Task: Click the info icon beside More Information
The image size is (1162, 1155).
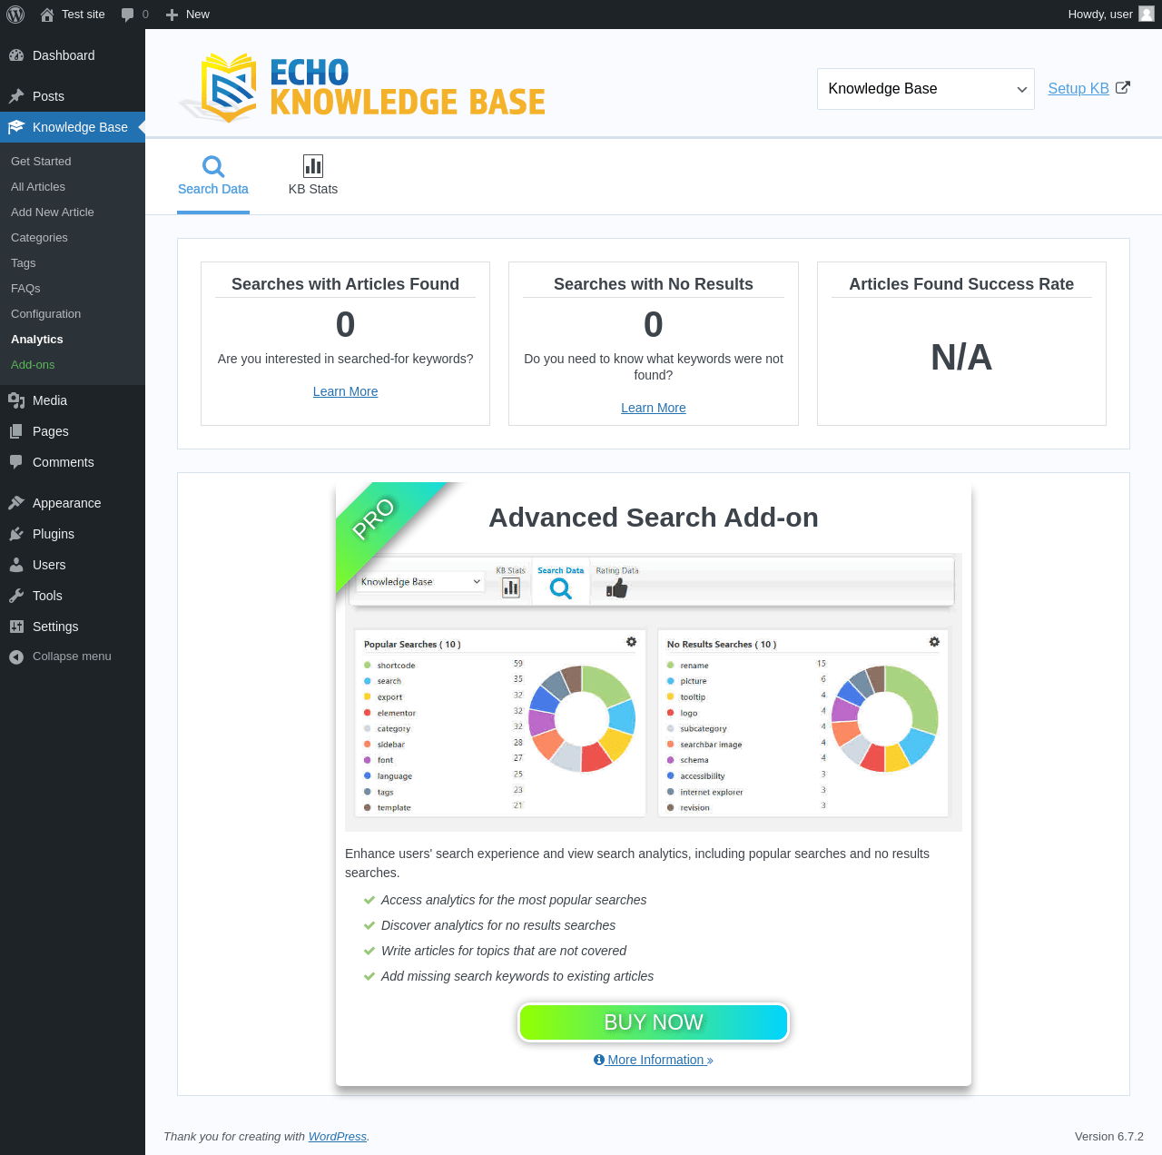Action: coord(599,1060)
